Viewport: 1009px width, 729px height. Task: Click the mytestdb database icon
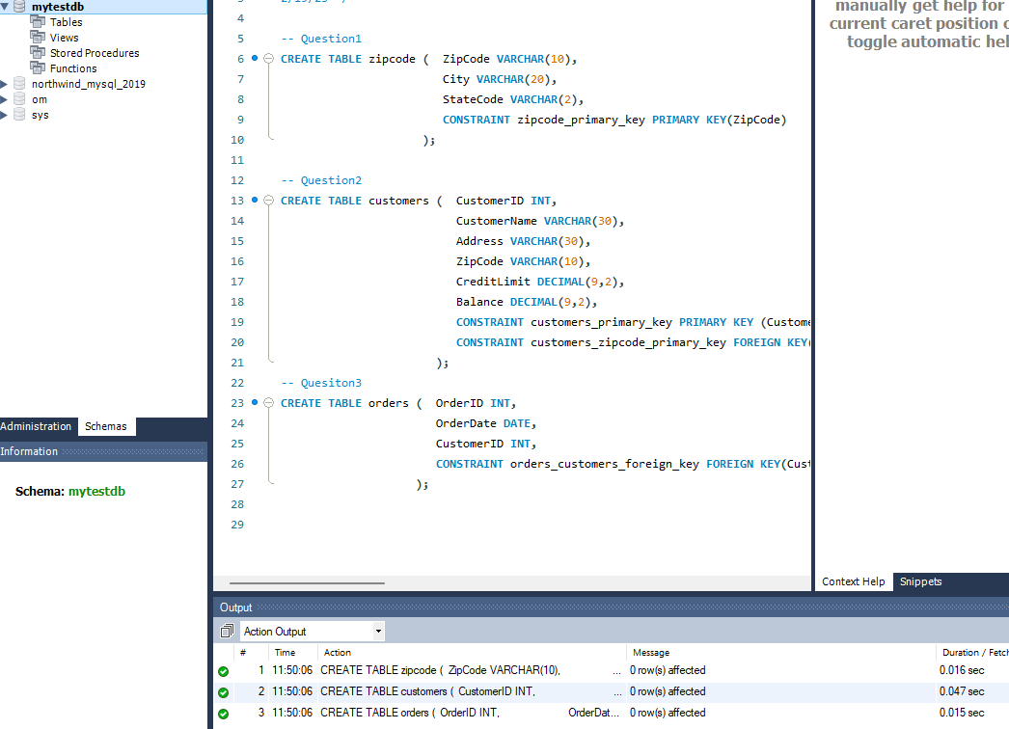point(19,7)
